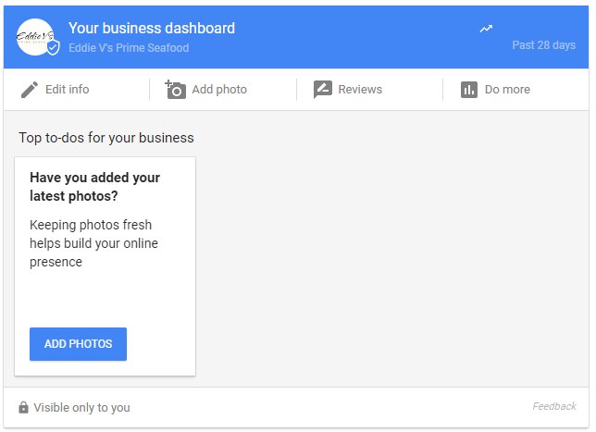Click the bar chart Do more icon
596x432 pixels.
[469, 90]
